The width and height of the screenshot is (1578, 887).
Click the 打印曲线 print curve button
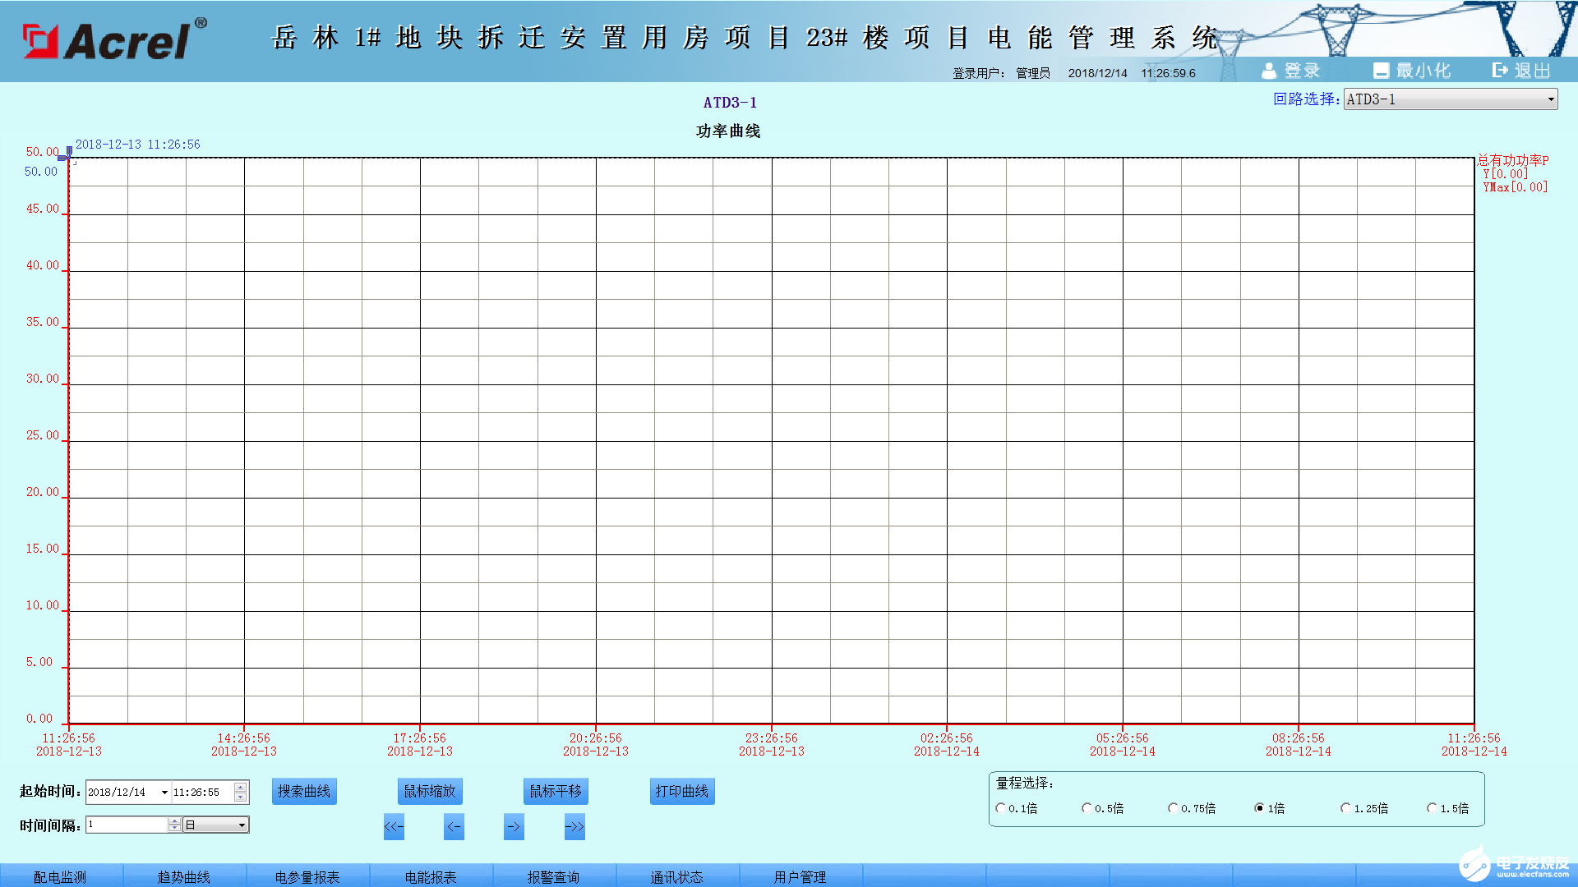[681, 791]
